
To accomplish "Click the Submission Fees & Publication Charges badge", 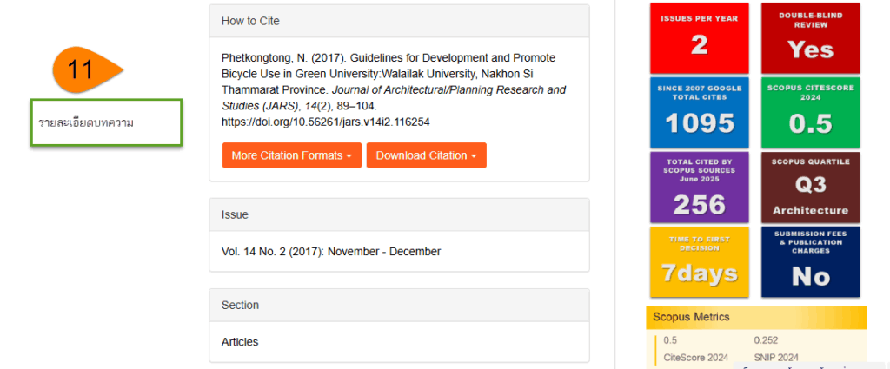I will 810,260.
